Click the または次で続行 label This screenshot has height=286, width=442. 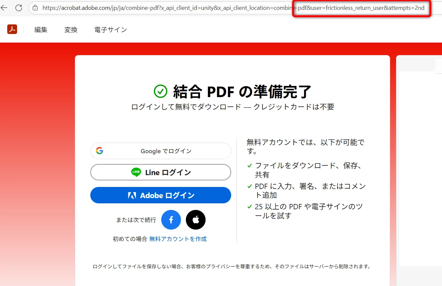point(136,220)
